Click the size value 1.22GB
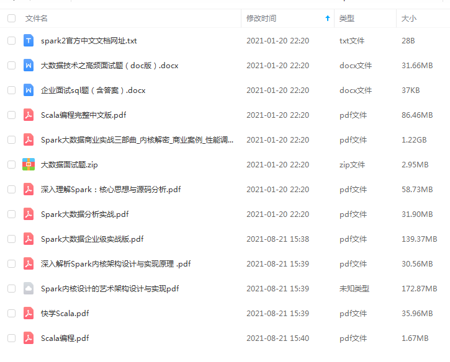Screen dimensions: 450x362 click(414, 140)
